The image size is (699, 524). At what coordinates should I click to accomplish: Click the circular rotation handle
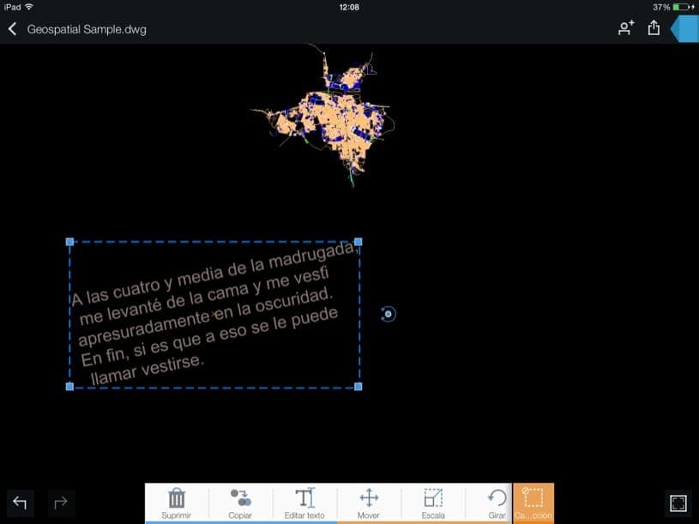(x=388, y=314)
